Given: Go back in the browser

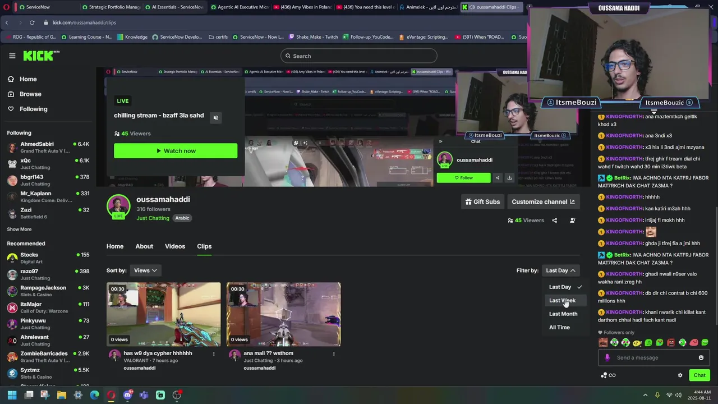Looking at the screenshot, I should pos(7,22).
